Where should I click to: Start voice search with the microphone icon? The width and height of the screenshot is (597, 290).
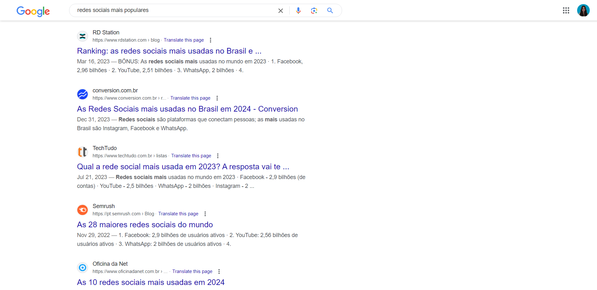[x=298, y=10]
